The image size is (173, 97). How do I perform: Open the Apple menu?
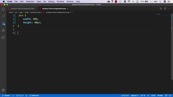pyautogui.click(x=4, y=1)
